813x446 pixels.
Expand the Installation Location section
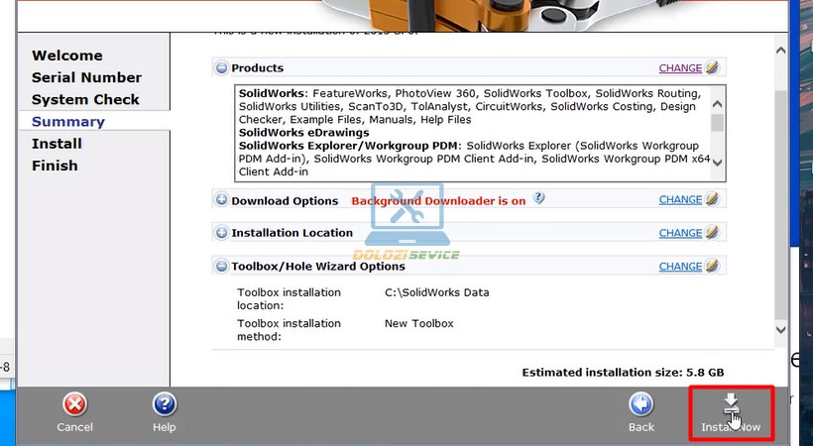coord(221,233)
